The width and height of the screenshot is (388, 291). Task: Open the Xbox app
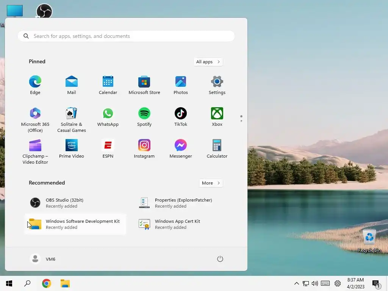pyautogui.click(x=217, y=117)
